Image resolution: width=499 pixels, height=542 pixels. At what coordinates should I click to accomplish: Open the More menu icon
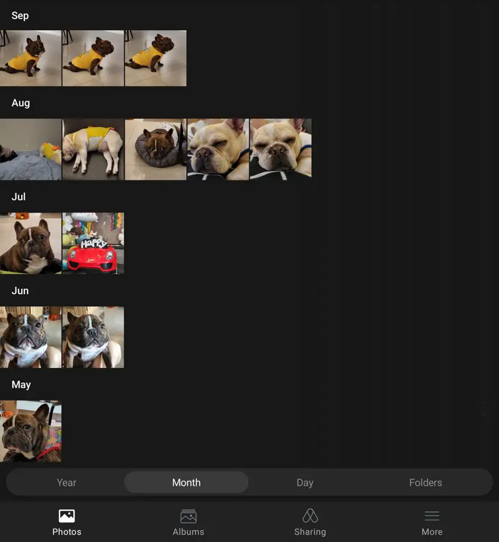pos(432,516)
